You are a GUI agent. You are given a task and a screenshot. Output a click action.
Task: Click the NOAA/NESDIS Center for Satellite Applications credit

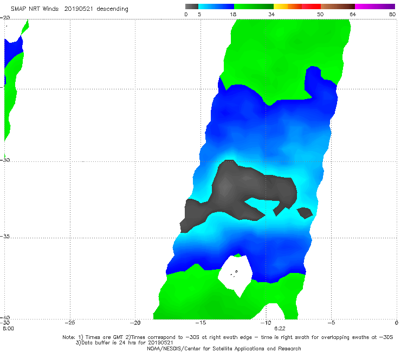224,349
